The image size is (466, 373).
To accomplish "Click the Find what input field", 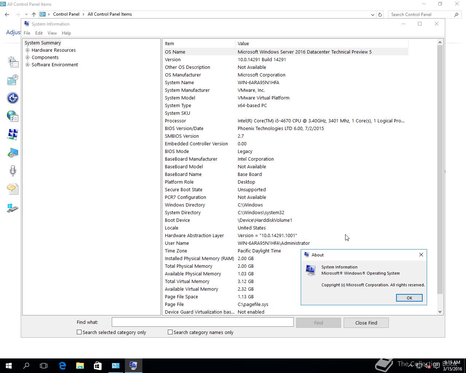I will tap(202, 322).
